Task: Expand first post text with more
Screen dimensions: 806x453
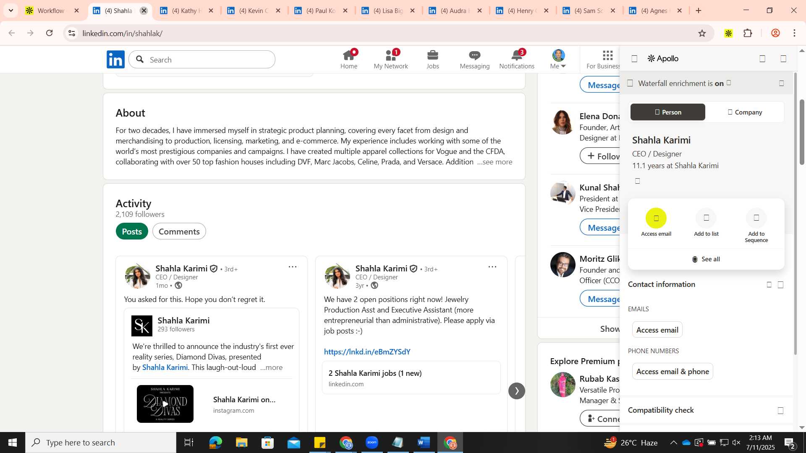Action: click(271, 367)
